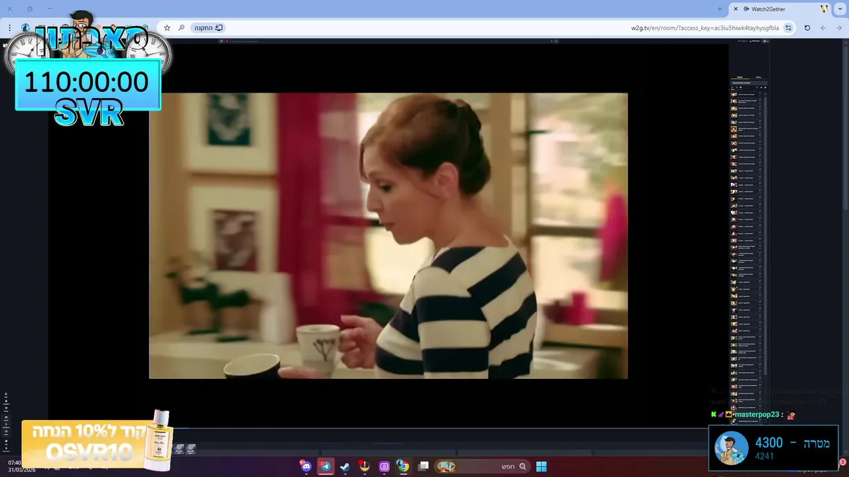Click the חפש taskbar search box
This screenshot has height=477, width=849.
point(482,466)
